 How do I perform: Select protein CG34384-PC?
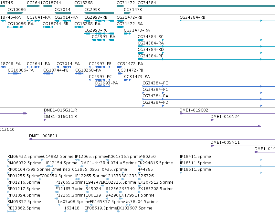(209, 93)
